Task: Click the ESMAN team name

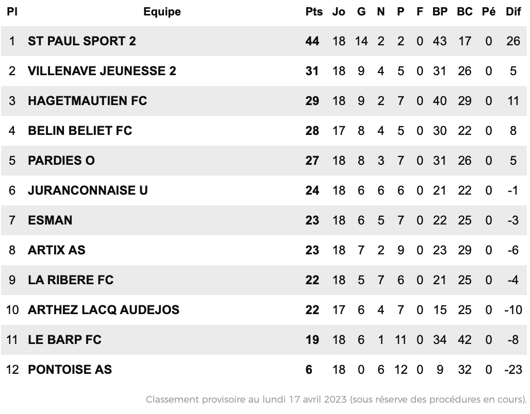Action: pyautogui.click(x=50, y=220)
